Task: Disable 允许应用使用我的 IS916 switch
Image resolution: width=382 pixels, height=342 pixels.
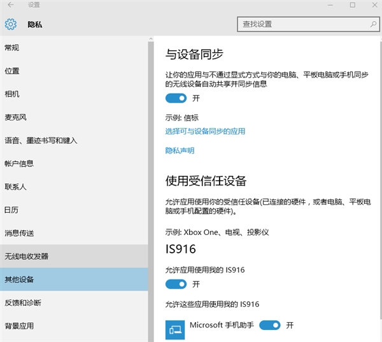Action: 176,283
